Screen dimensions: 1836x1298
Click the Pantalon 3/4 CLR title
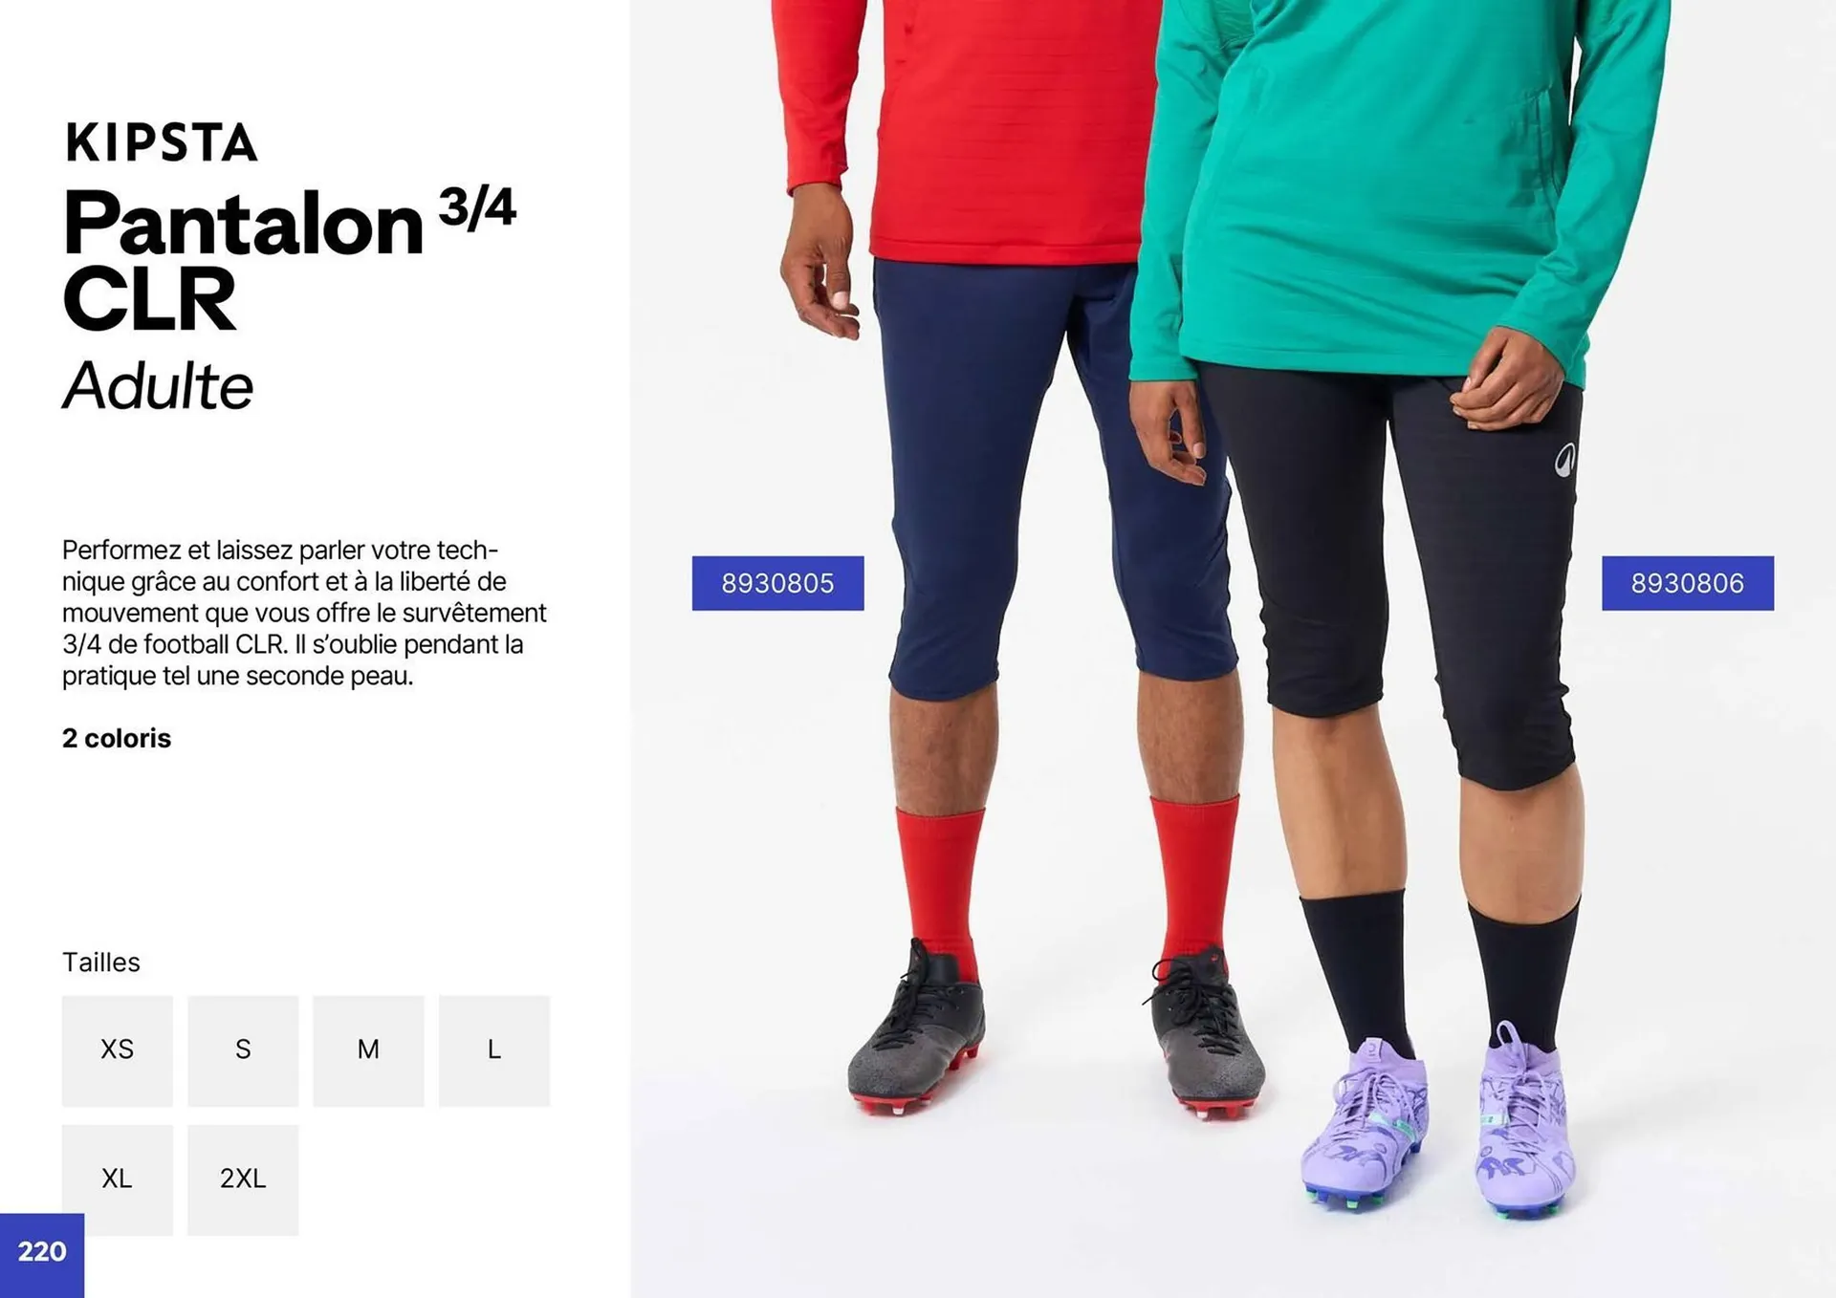tap(289, 258)
